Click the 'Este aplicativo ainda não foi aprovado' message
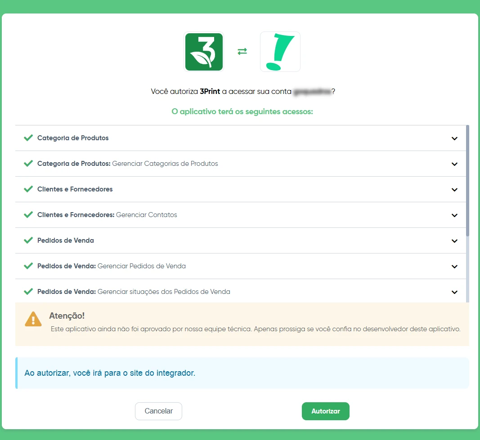The image size is (480, 440). tap(256, 329)
